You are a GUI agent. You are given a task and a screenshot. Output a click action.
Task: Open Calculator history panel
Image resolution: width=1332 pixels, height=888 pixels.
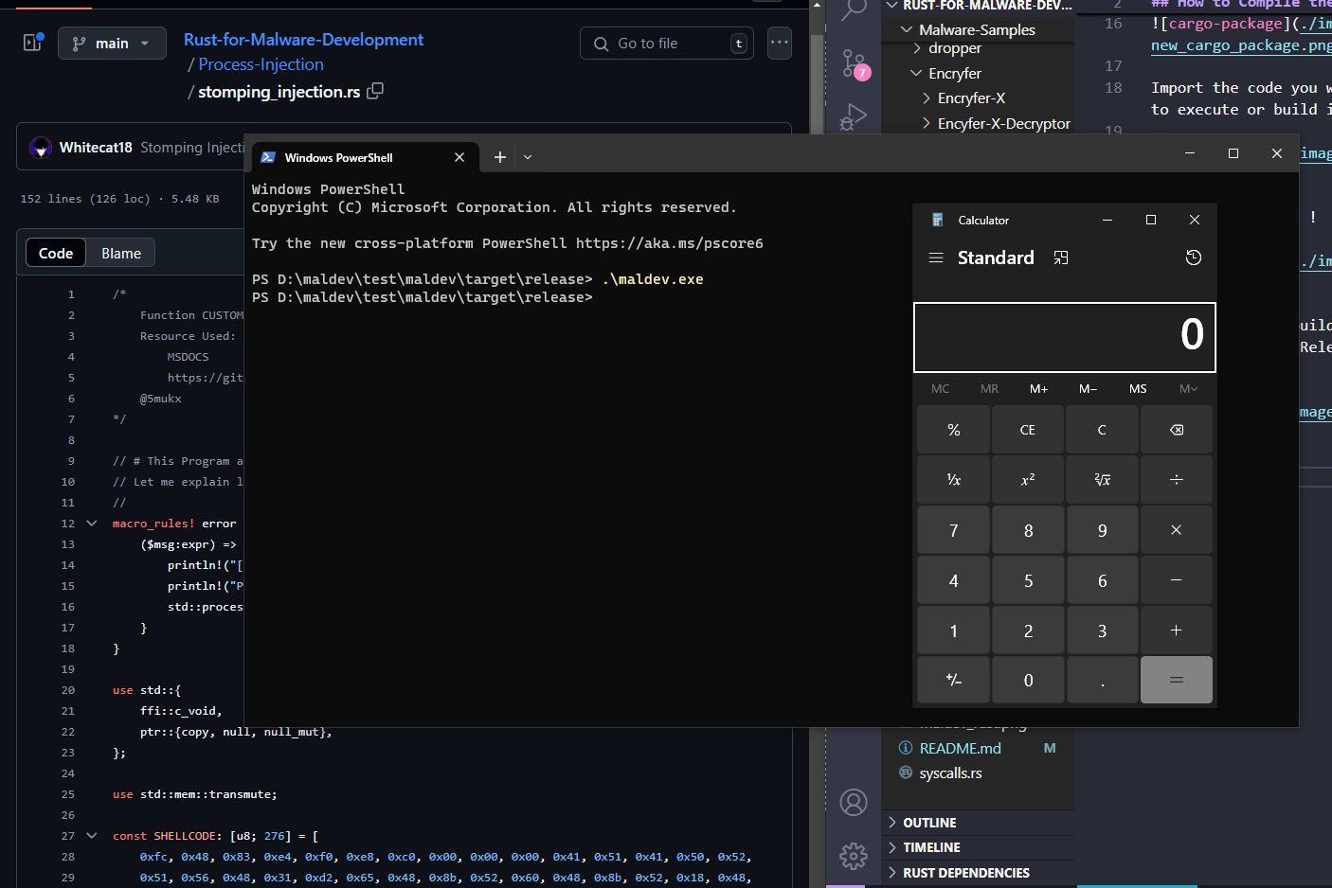pyautogui.click(x=1194, y=258)
